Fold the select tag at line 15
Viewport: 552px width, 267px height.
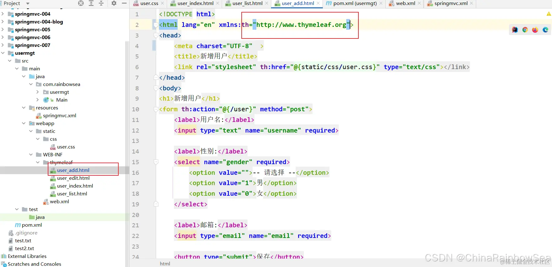[156, 162]
